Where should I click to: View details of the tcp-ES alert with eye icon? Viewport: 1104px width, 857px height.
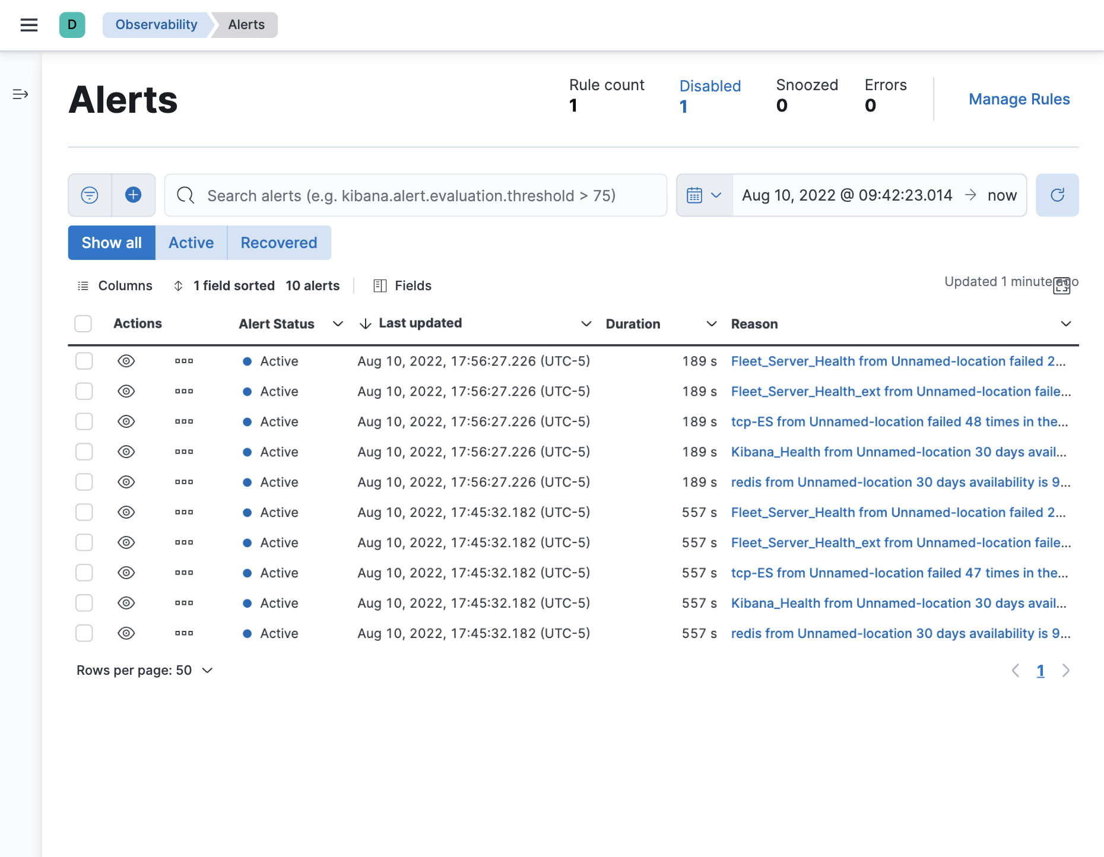pyautogui.click(x=126, y=421)
